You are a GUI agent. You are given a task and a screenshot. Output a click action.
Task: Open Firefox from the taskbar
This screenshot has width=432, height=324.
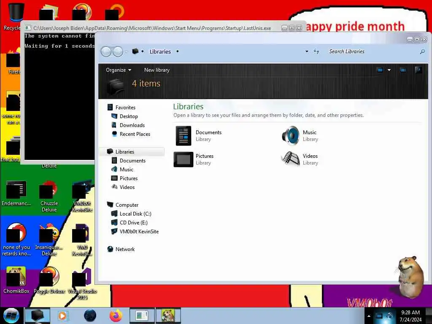coord(116,316)
